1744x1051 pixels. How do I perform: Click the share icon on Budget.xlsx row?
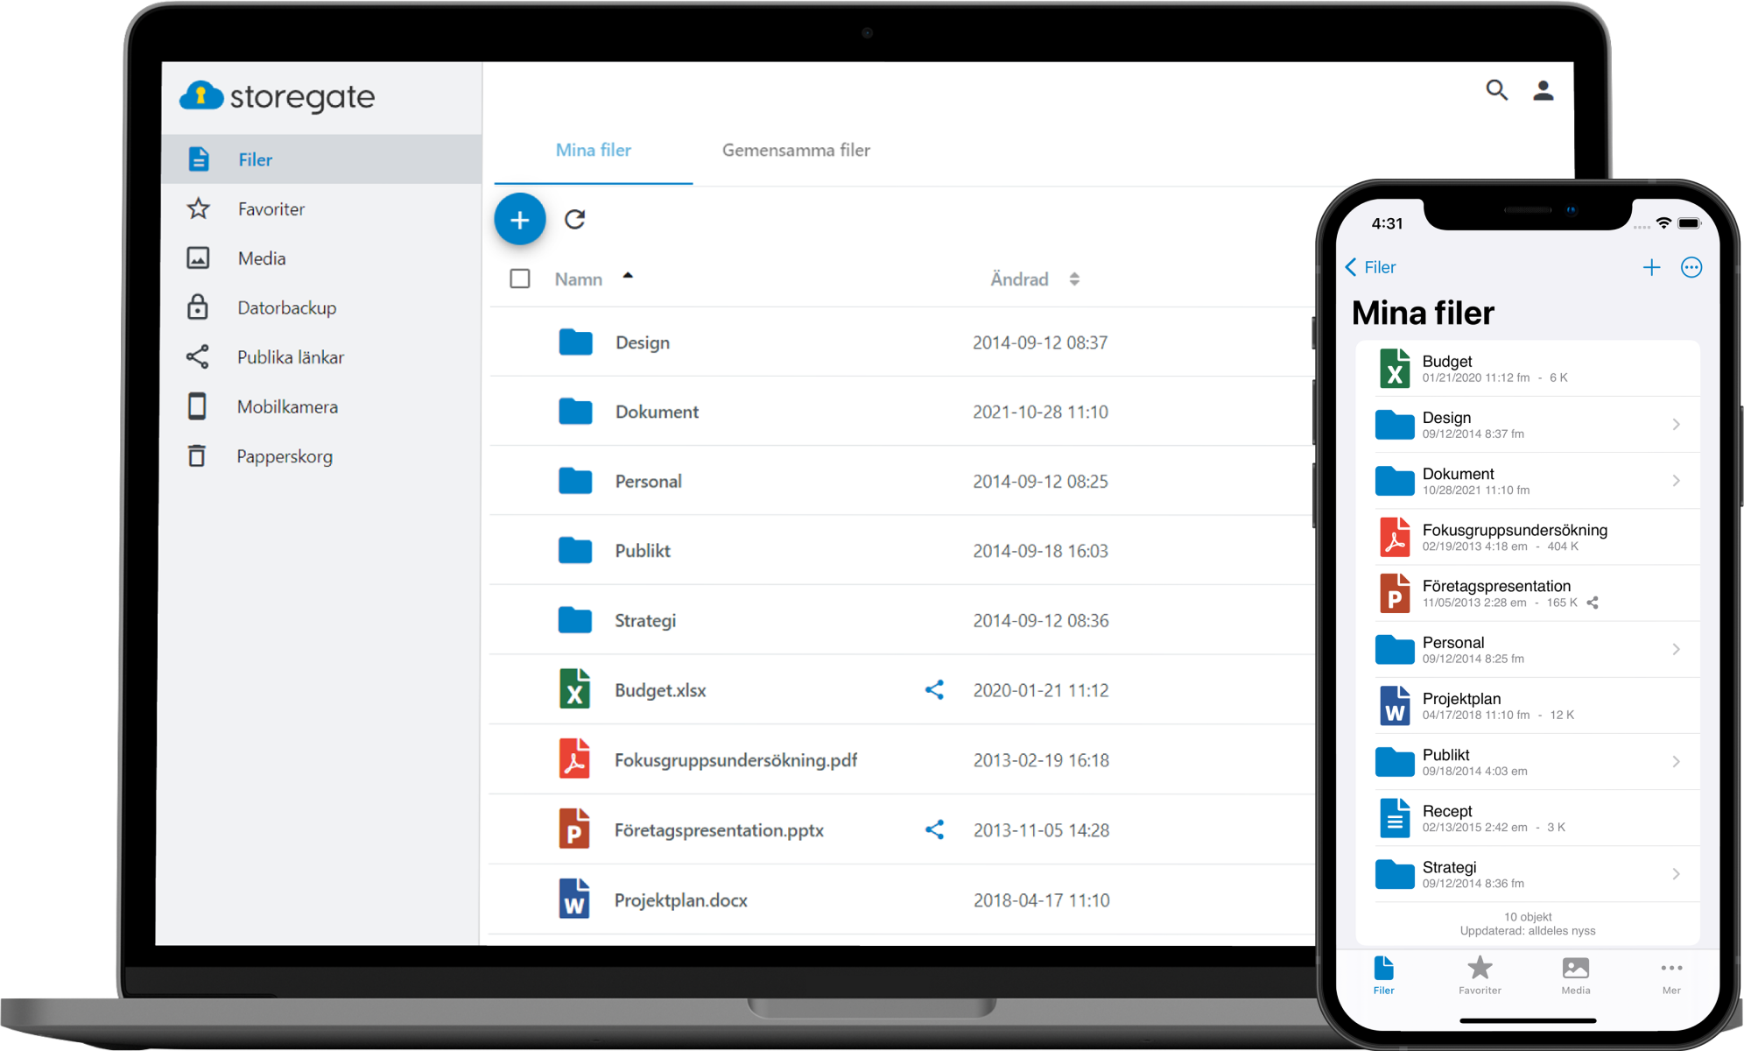[x=934, y=689]
